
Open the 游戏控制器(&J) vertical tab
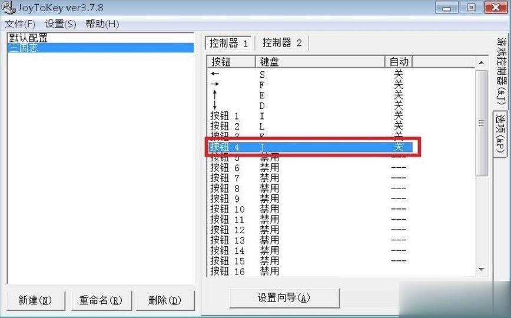502,71
